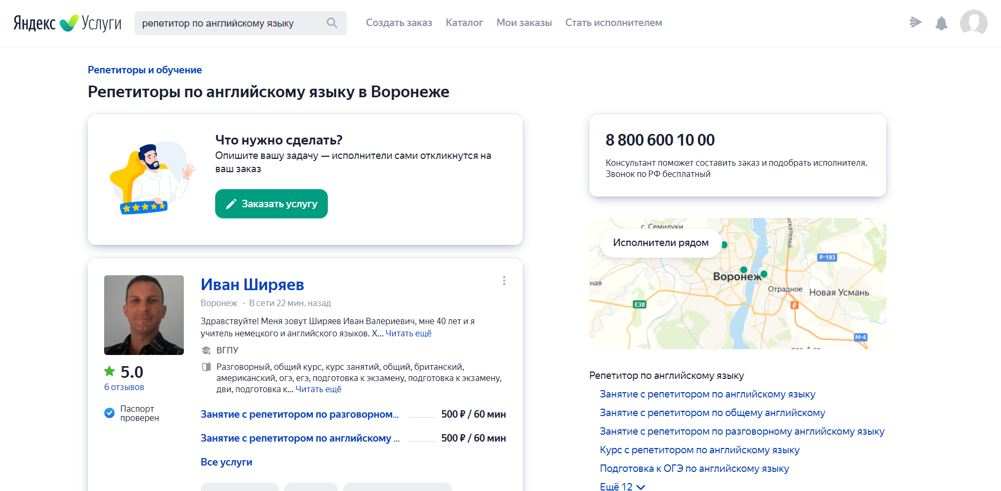Expand subjects list 'Читать ещё'

tap(318, 389)
